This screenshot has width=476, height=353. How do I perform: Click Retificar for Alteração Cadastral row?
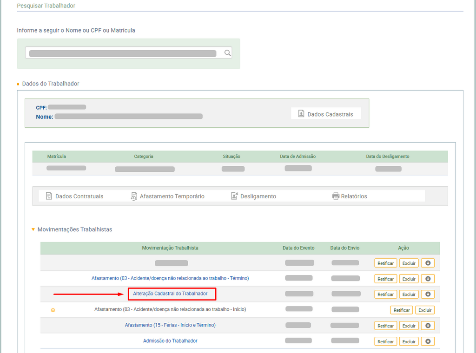(385, 294)
